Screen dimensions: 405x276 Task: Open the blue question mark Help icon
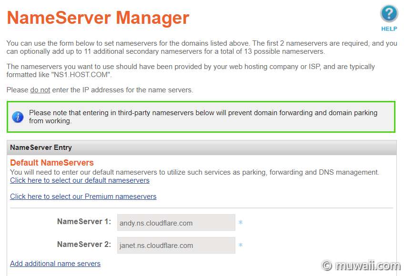click(389, 14)
